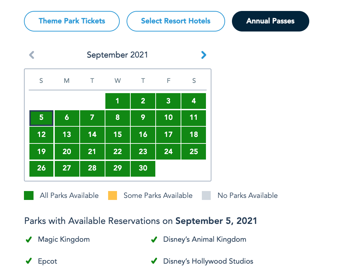The image size is (351, 278).
Task: Open the Select Resort Hotels tab
Action: [175, 21]
